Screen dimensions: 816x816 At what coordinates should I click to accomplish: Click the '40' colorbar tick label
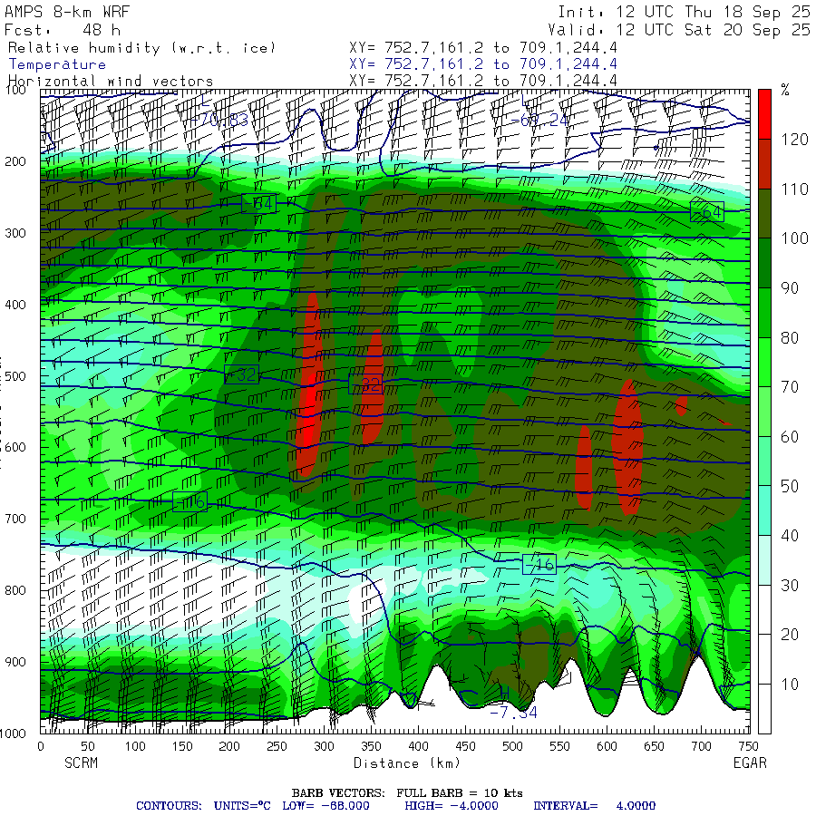(x=790, y=536)
